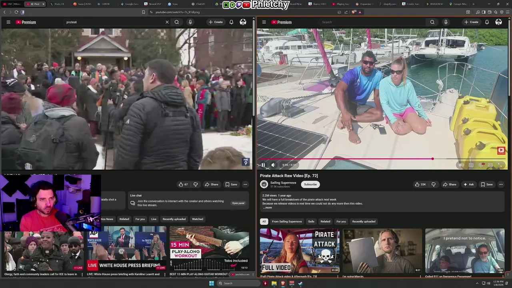Click the Ask button under Pirate Attack video
Screen dimensions: 512x288
point(468,184)
